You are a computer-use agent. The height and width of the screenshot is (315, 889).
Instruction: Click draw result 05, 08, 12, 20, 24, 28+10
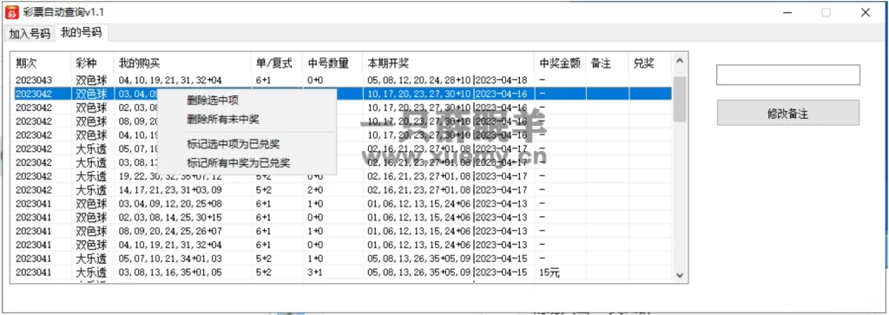(x=419, y=81)
